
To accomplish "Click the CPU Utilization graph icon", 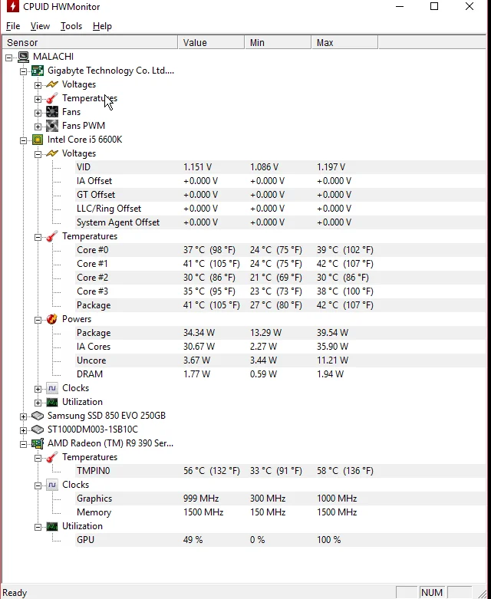I will point(52,402).
